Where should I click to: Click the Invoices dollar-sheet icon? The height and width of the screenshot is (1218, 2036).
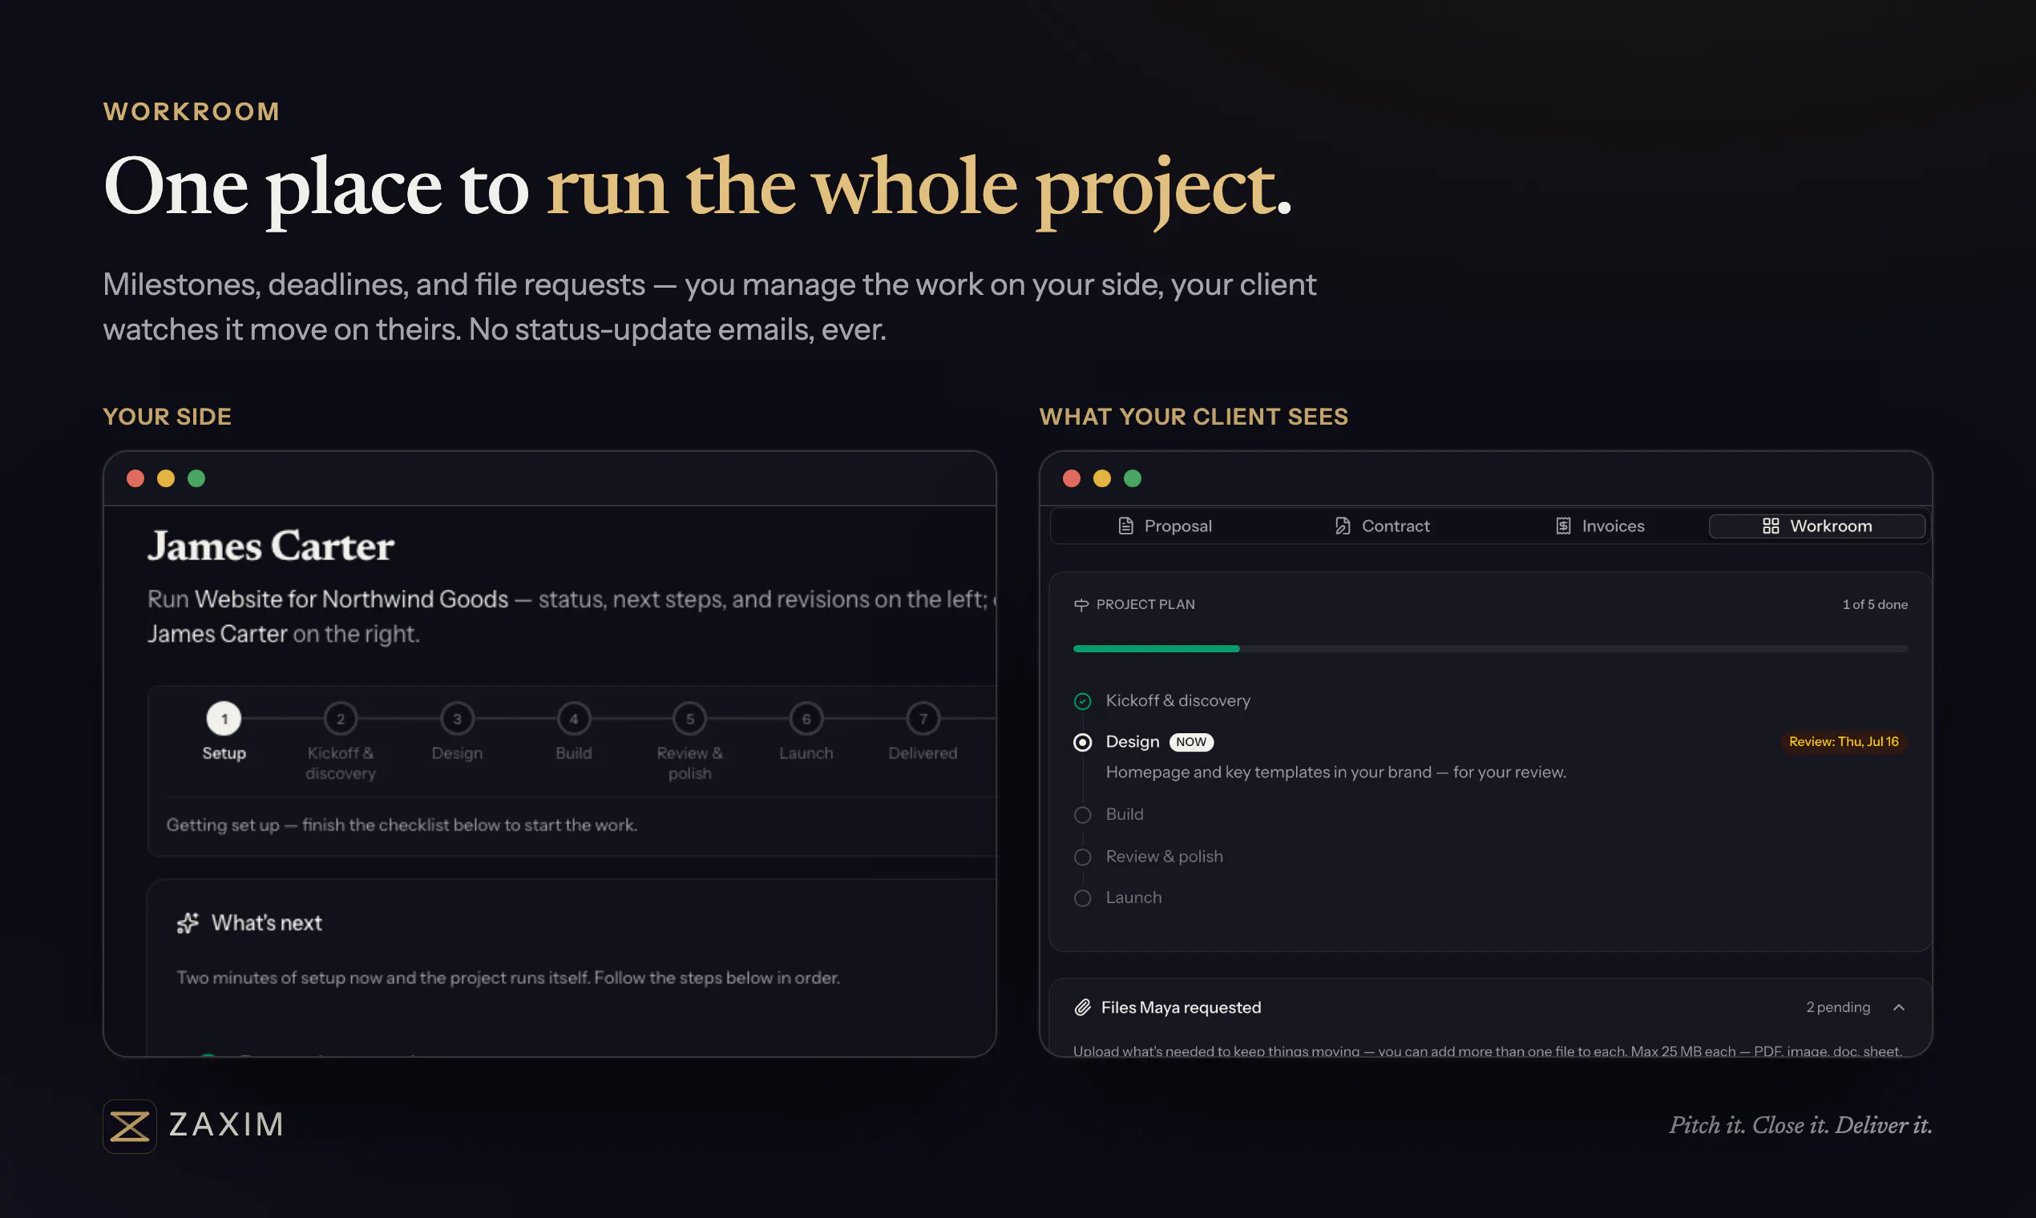point(1563,526)
